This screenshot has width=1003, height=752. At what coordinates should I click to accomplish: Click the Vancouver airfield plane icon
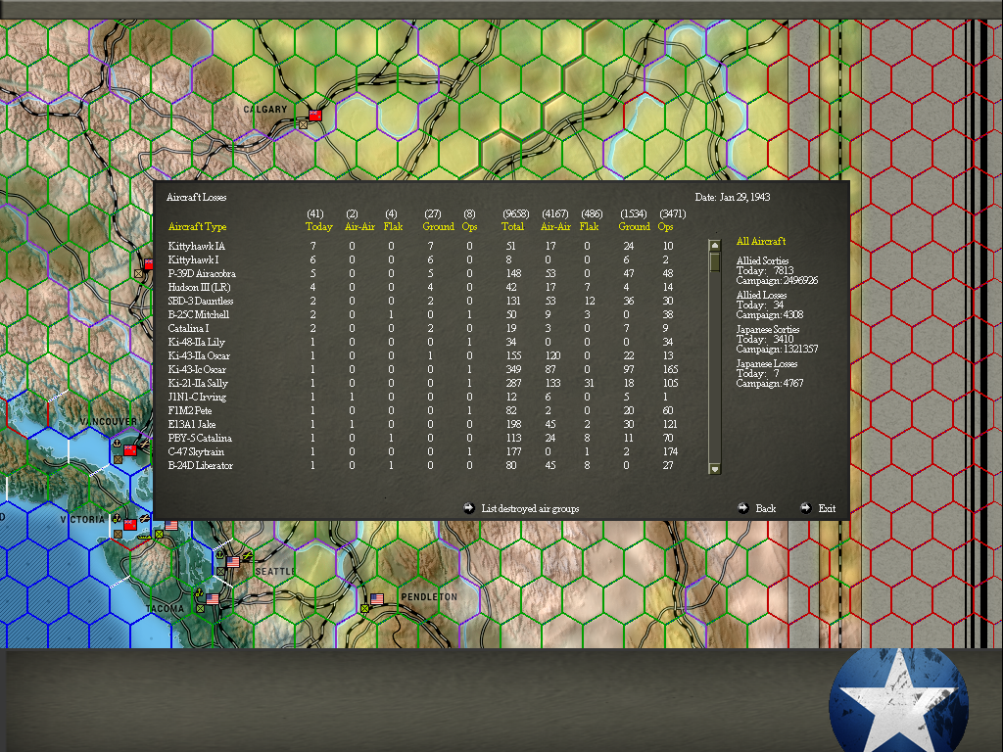(145, 444)
